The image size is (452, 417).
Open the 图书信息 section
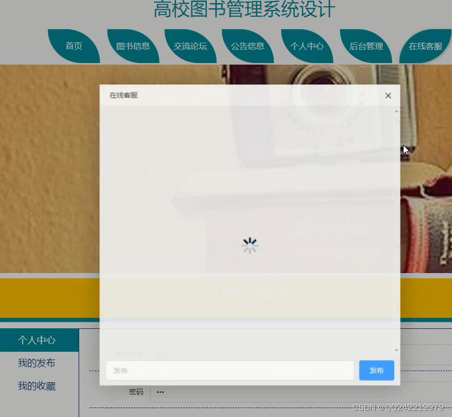[132, 46]
